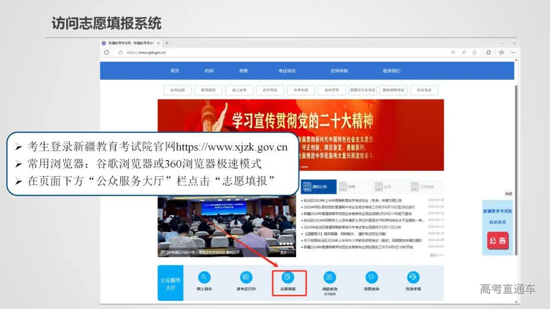Click the 高考高招 button
Image resolution: width=550 pixels, height=309 pixels.
[177, 90]
